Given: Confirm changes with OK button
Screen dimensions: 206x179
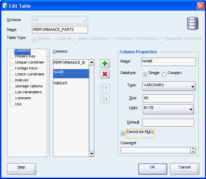Looking at the screenshot, I should click(153, 169).
